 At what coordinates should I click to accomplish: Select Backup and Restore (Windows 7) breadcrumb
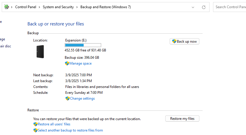105,7
